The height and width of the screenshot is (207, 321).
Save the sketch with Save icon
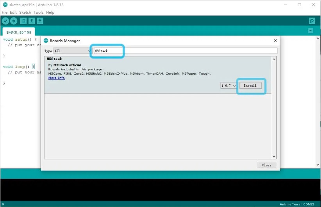click(40, 21)
